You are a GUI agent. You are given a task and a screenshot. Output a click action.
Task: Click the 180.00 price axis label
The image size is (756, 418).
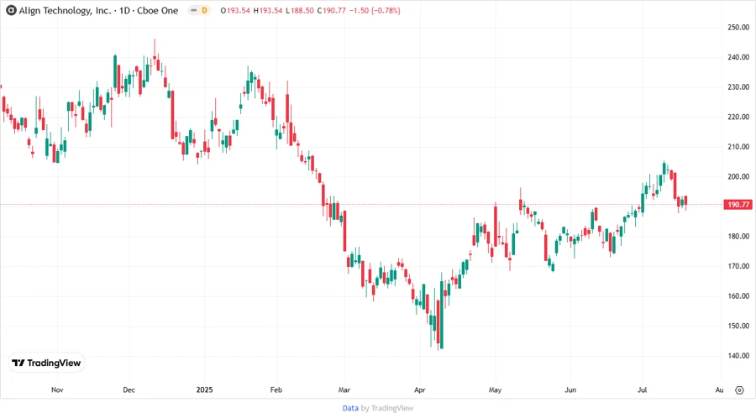click(x=738, y=237)
